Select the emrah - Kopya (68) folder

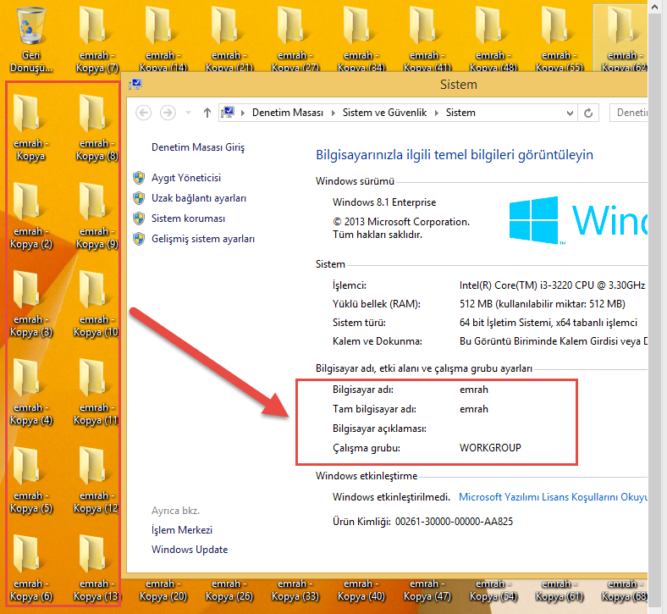624,589
